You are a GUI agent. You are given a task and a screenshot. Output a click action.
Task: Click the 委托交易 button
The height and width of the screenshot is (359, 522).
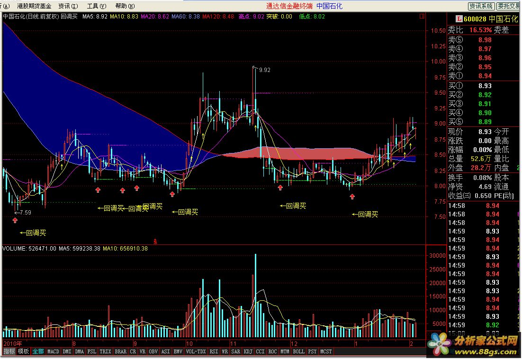pyautogui.click(x=509, y=6)
